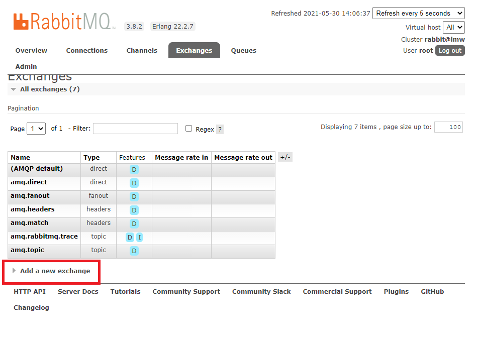Open the amq.direct exchange
Image resolution: width=477 pixels, height=347 pixels.
pyautogui.click(x=29, y=182)
